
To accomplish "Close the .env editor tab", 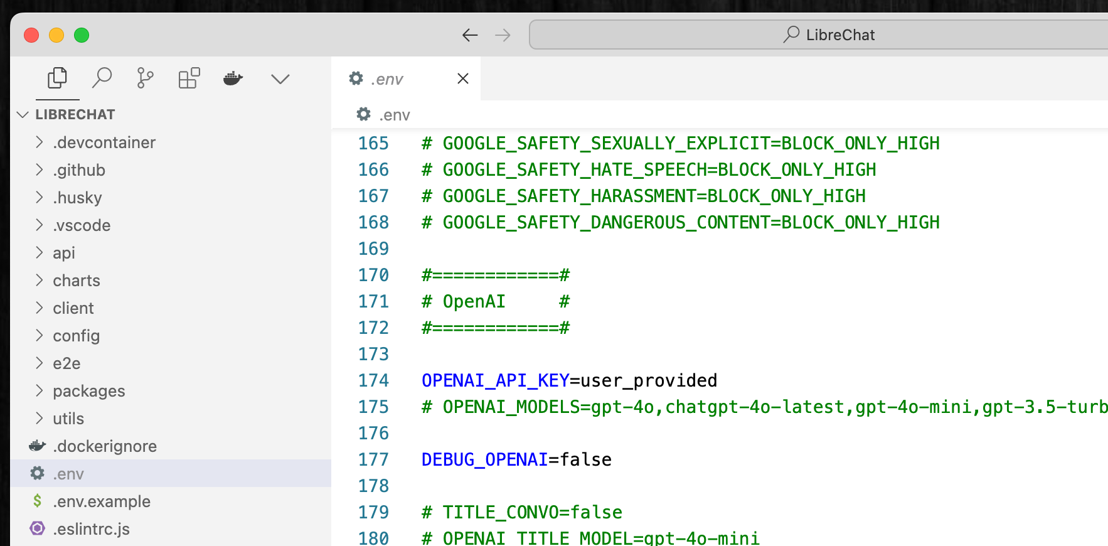I will [463, 78].
